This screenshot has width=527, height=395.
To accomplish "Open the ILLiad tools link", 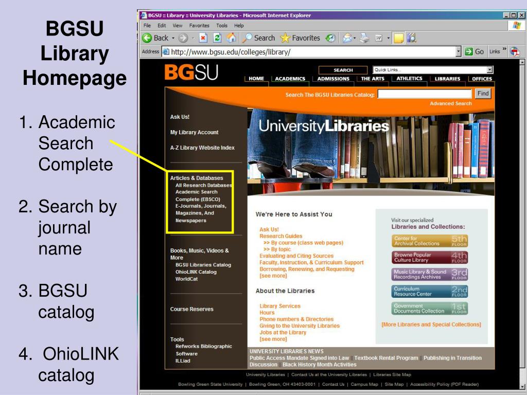I will point(183,361).
